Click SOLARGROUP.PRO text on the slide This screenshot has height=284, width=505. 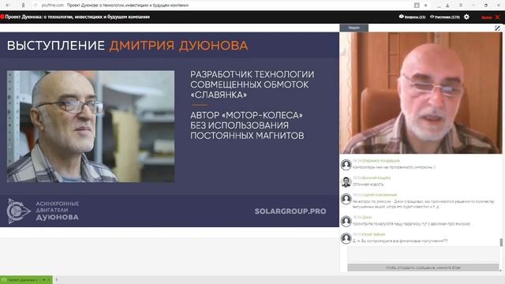click(290, 211)
